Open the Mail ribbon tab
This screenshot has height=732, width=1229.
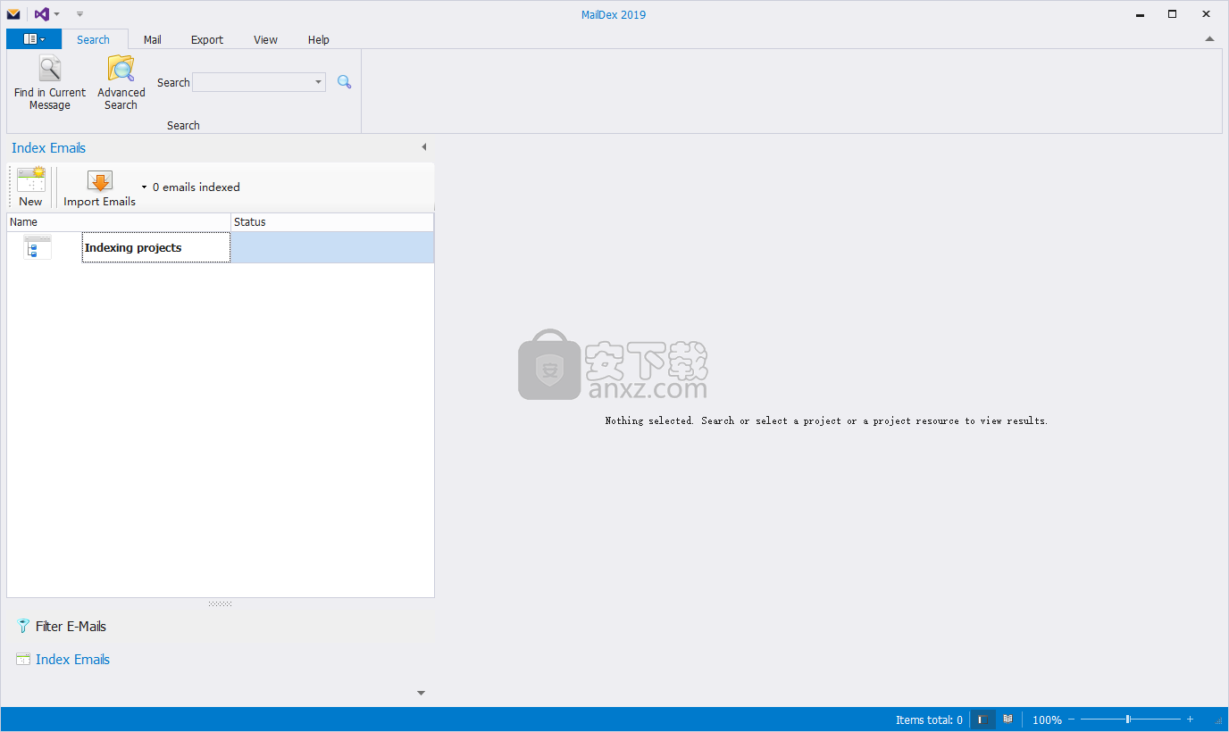153,39
